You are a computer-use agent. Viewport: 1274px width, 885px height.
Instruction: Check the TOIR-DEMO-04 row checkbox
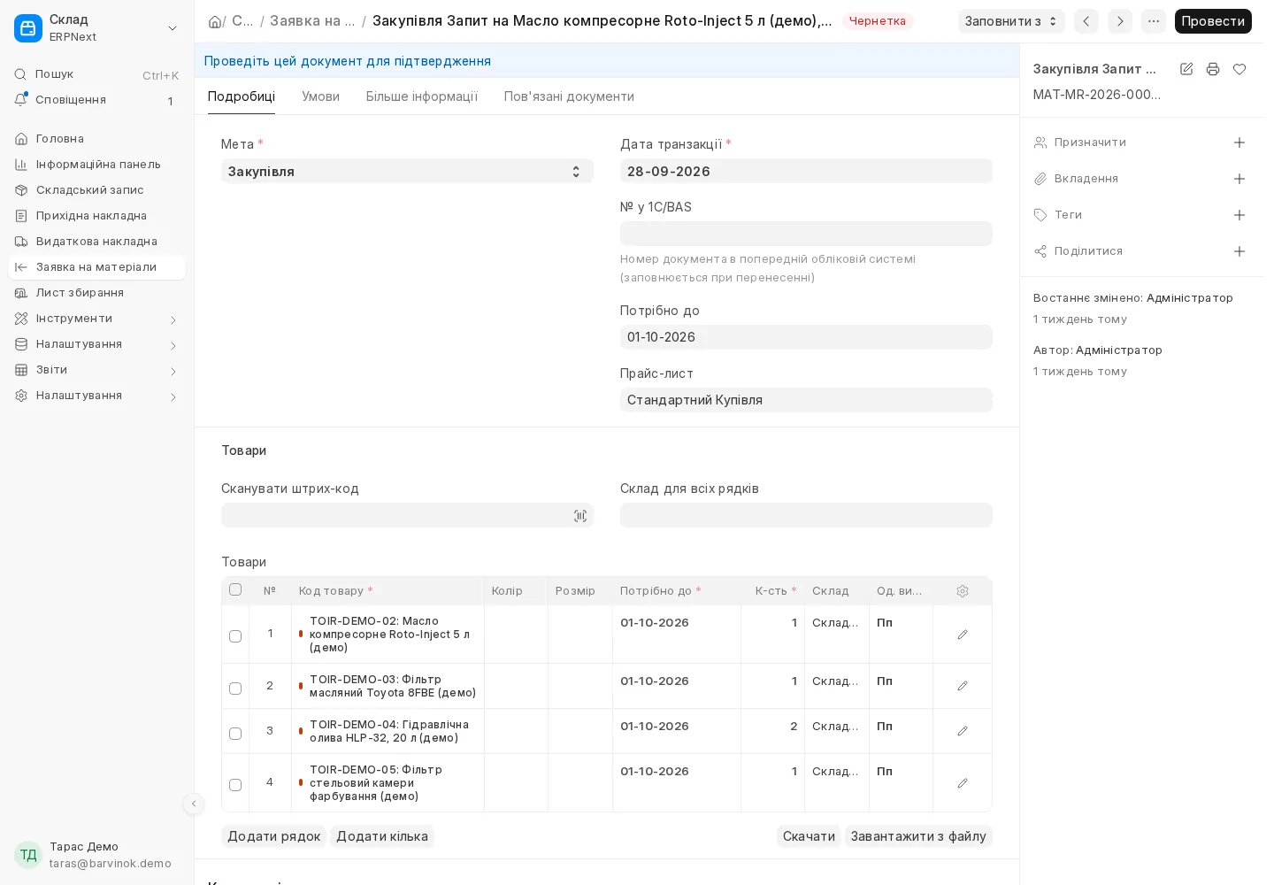pos(235,734)
